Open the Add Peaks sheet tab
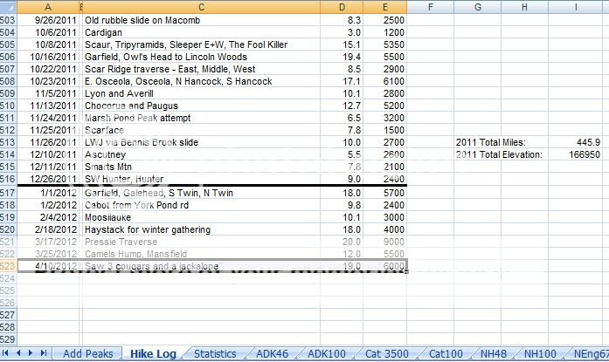The width and height of the screenshot is (609, 362). click(87, 354)
